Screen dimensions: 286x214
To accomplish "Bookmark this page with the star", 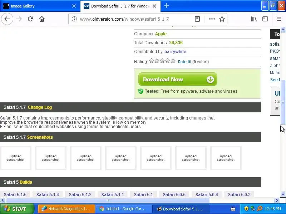I will point(222,19).
